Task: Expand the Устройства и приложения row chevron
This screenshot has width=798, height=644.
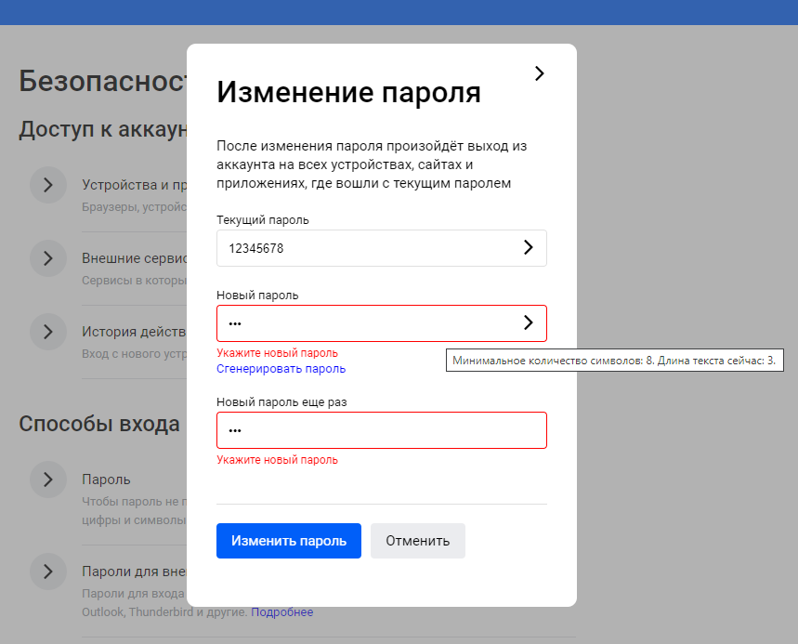Action: click(48, 185)
